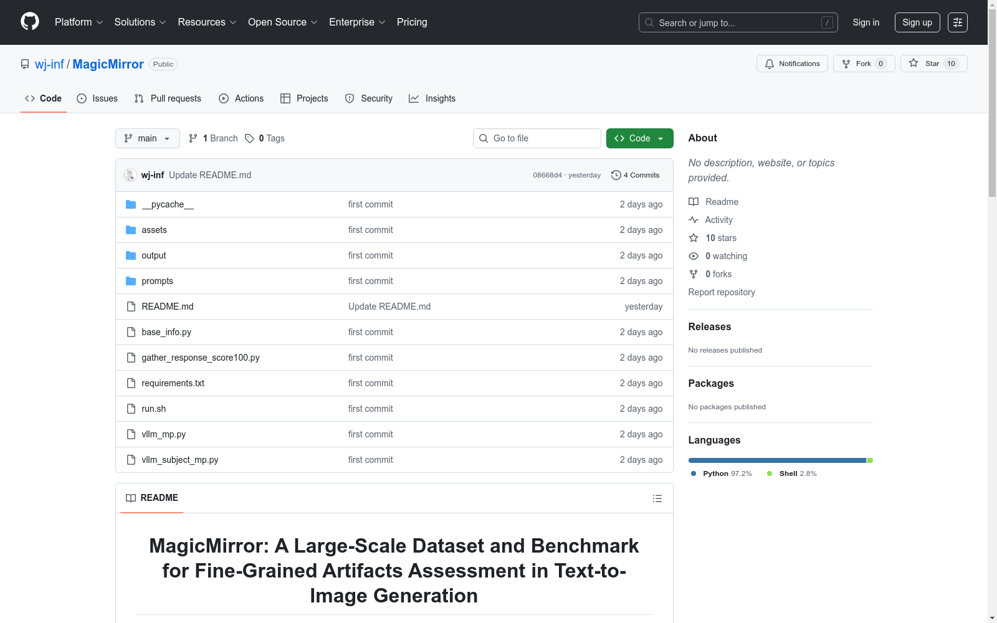The image size is (997, 623).
Task: Switch to the Projects tab
Action: pos(304,98)
